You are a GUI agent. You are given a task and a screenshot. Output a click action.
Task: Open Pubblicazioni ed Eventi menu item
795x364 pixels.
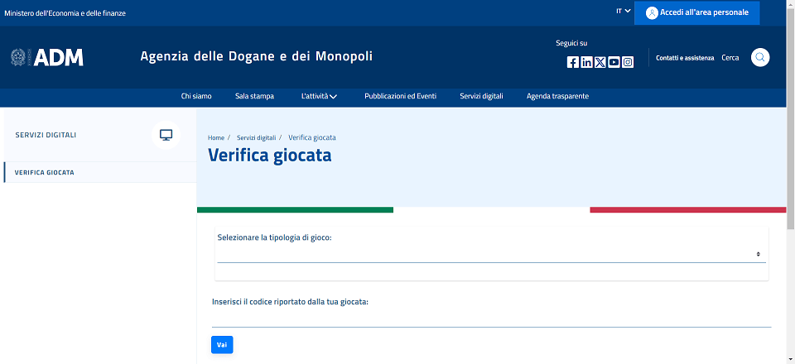point(401,96)
